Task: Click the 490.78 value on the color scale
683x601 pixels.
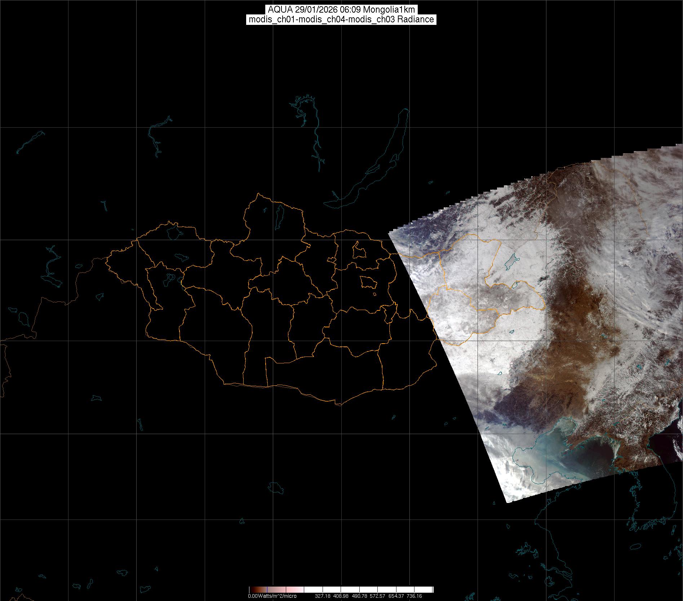Action: 359,596
